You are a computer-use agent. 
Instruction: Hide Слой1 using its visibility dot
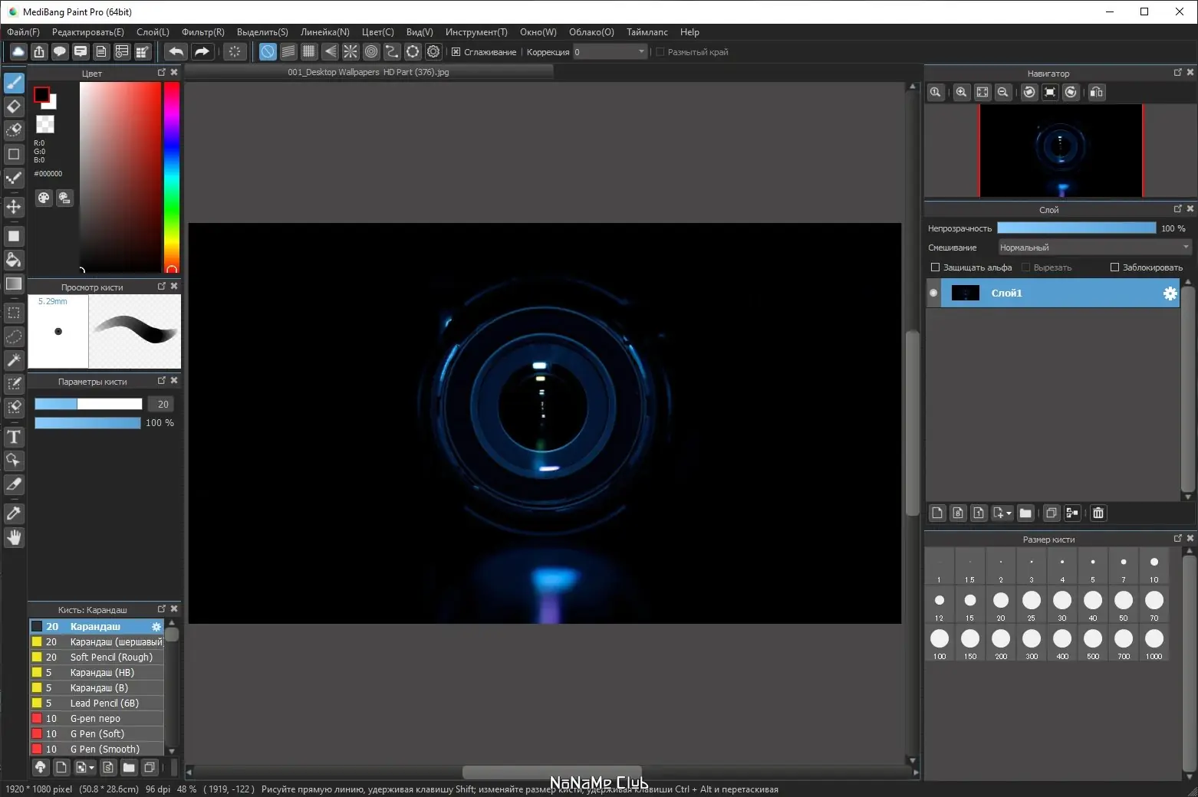(933, 293)
